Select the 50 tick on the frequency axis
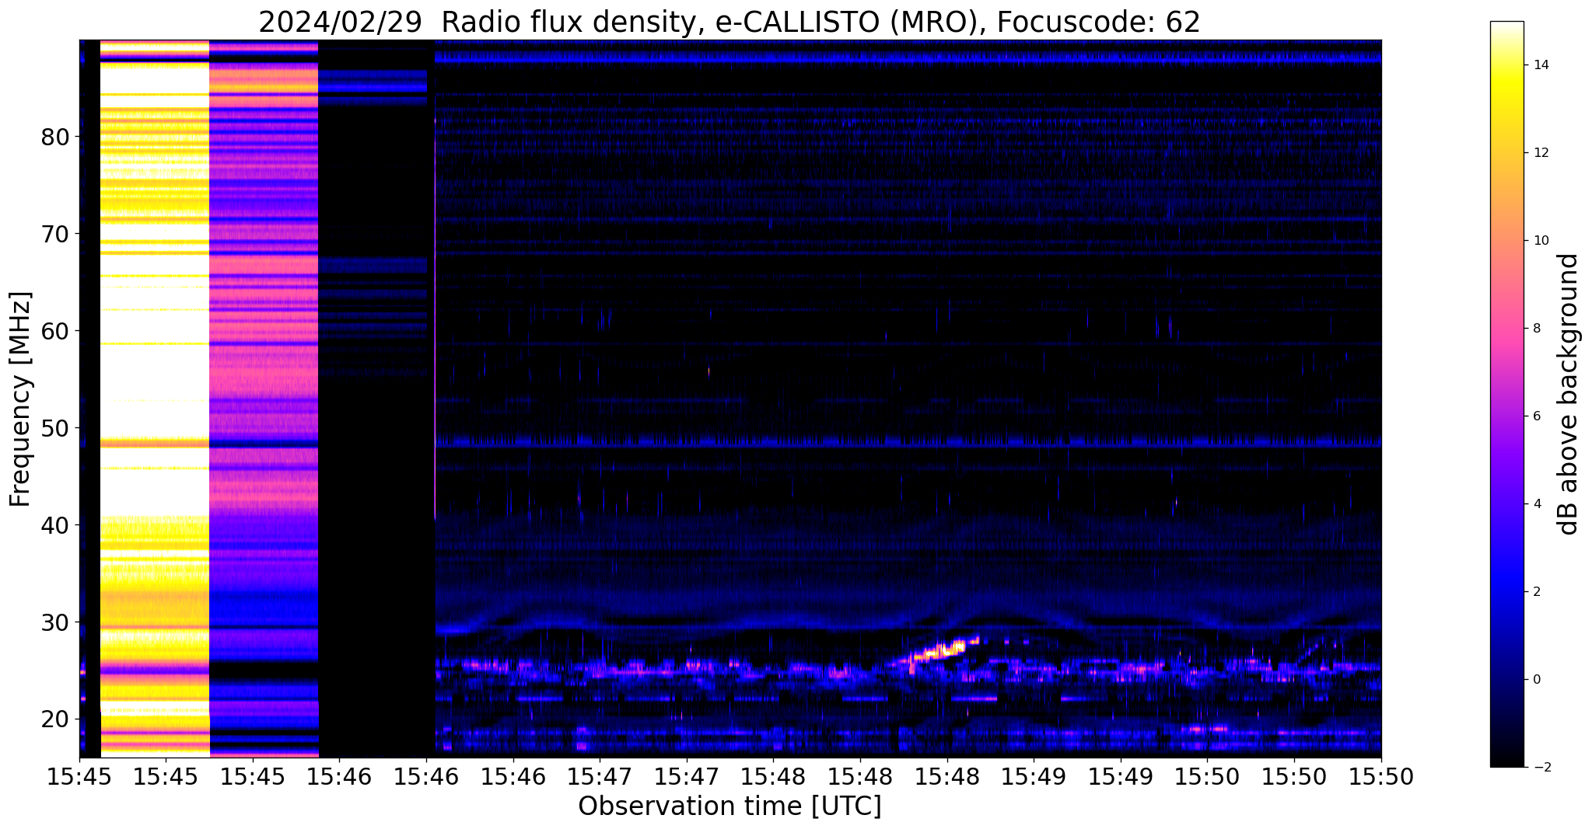The height and width of the screenshot is (829, 1592). pyautogui.click(x=55, y=428)
